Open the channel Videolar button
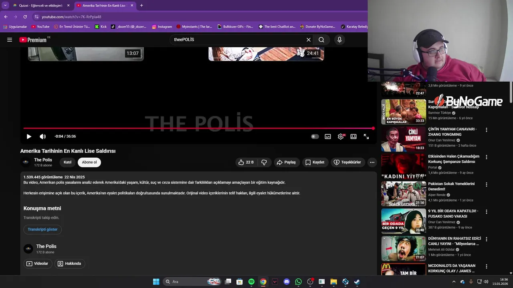 point(37,264)
